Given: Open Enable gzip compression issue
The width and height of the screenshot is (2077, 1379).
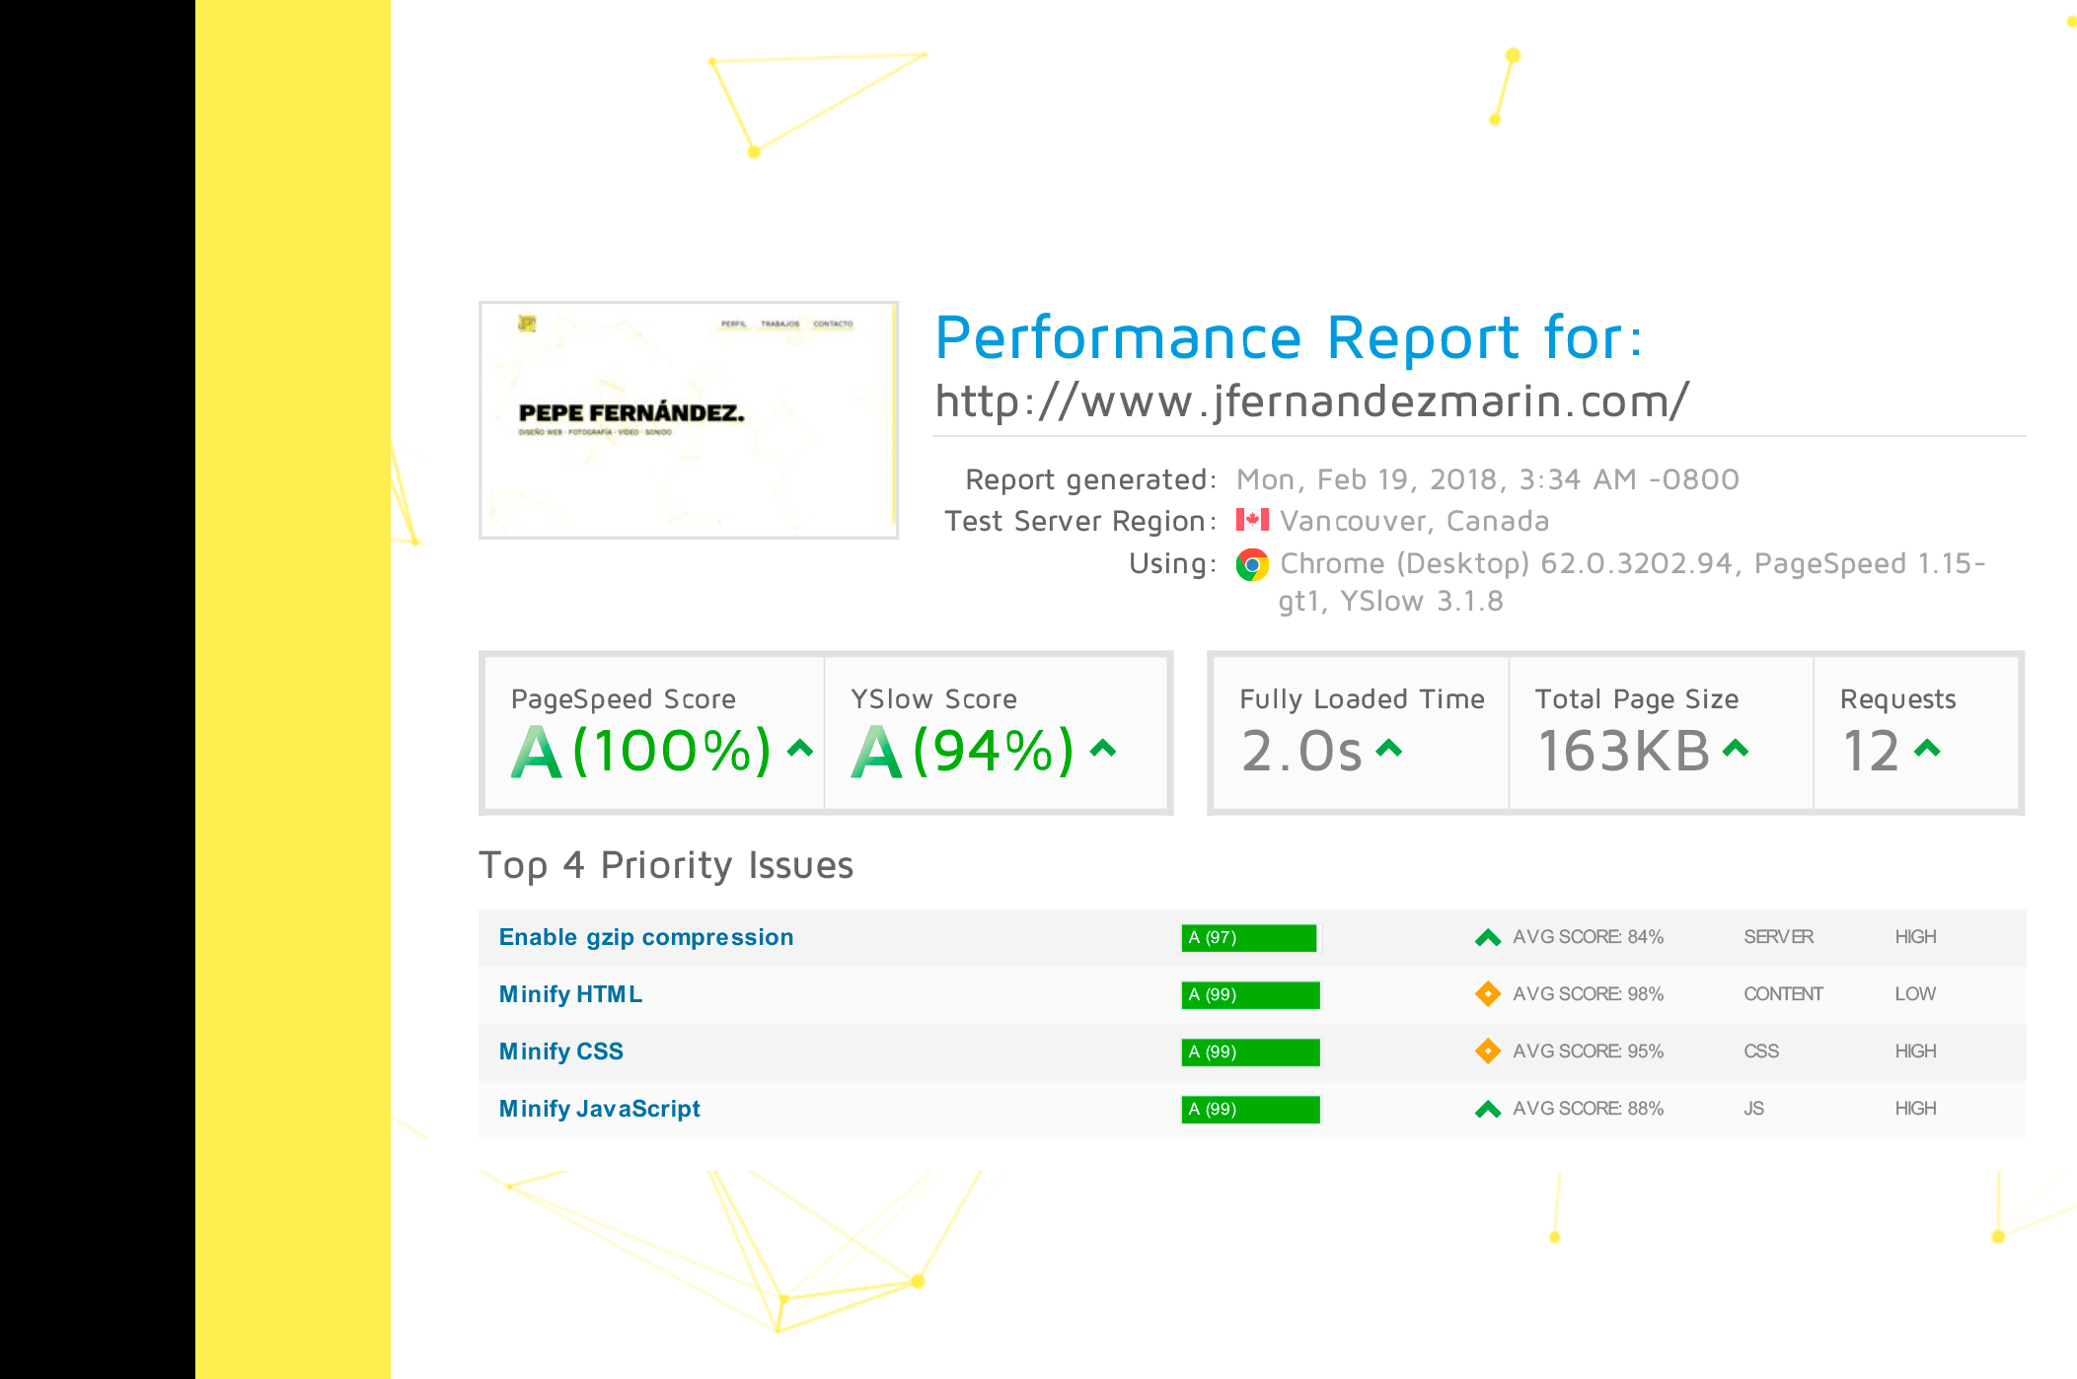Looking at the screenshot, I should [x=645, y=937].
